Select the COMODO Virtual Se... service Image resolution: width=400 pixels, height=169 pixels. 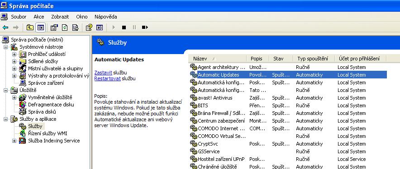[x=288, y=136]
